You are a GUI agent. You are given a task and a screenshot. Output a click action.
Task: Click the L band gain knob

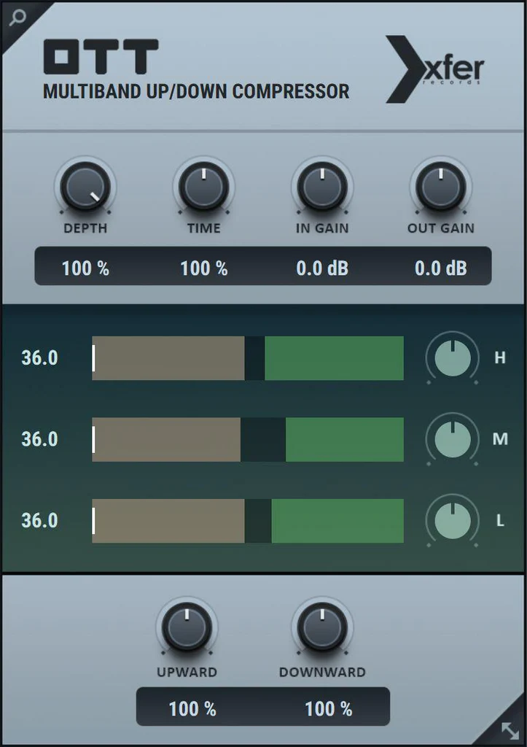click(x=453, y=521)
